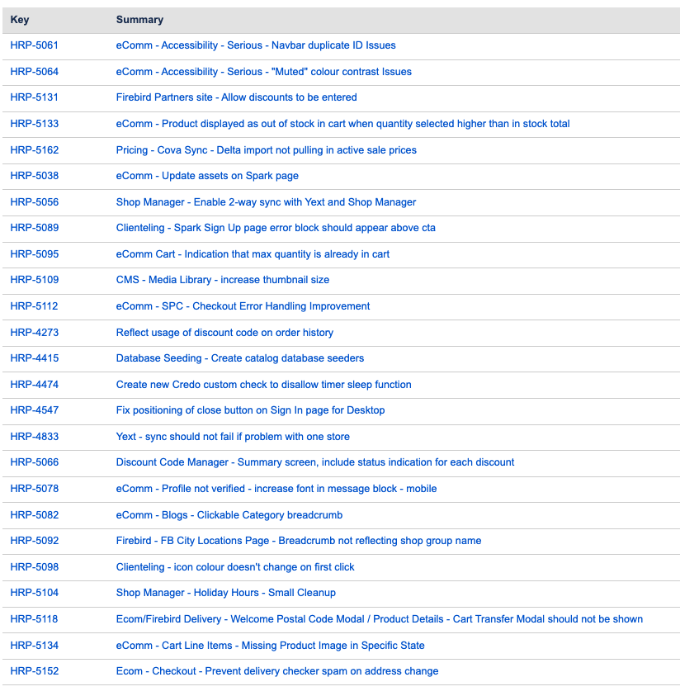Click issue key HRP-5064
Screen dimensions: 680x696
point(34,72)
